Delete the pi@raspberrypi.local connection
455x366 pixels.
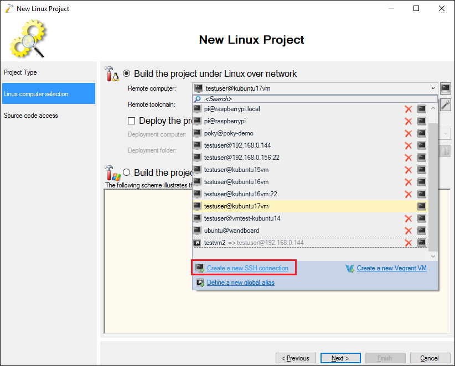[409, 109]
